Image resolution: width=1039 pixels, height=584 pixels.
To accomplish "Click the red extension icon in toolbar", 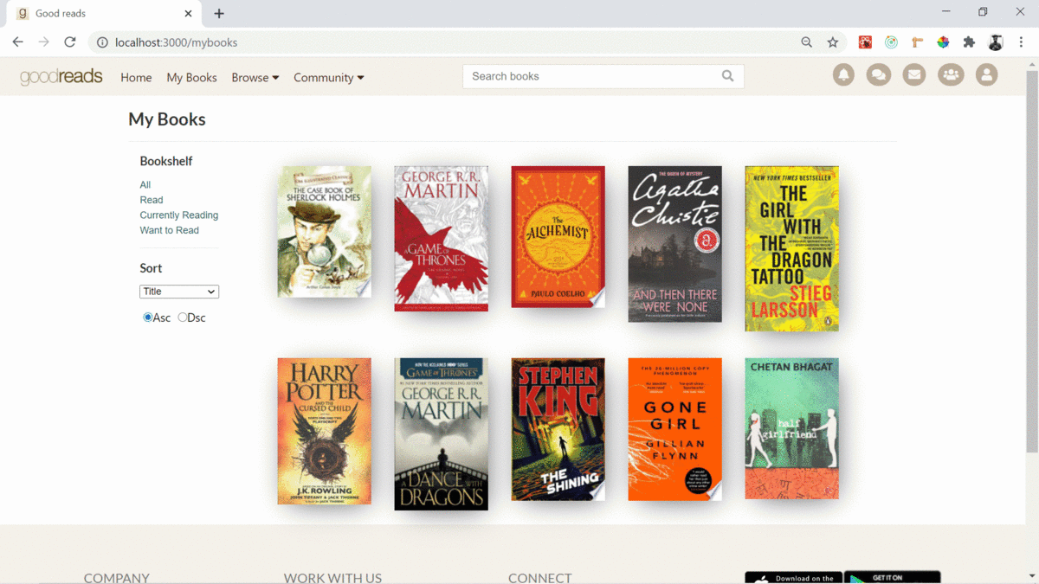I will coord(865,42).
